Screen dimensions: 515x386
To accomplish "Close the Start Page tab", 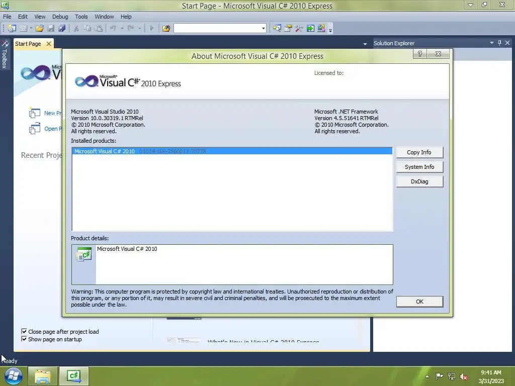I will pyautogui.click(x=49, y=44).
